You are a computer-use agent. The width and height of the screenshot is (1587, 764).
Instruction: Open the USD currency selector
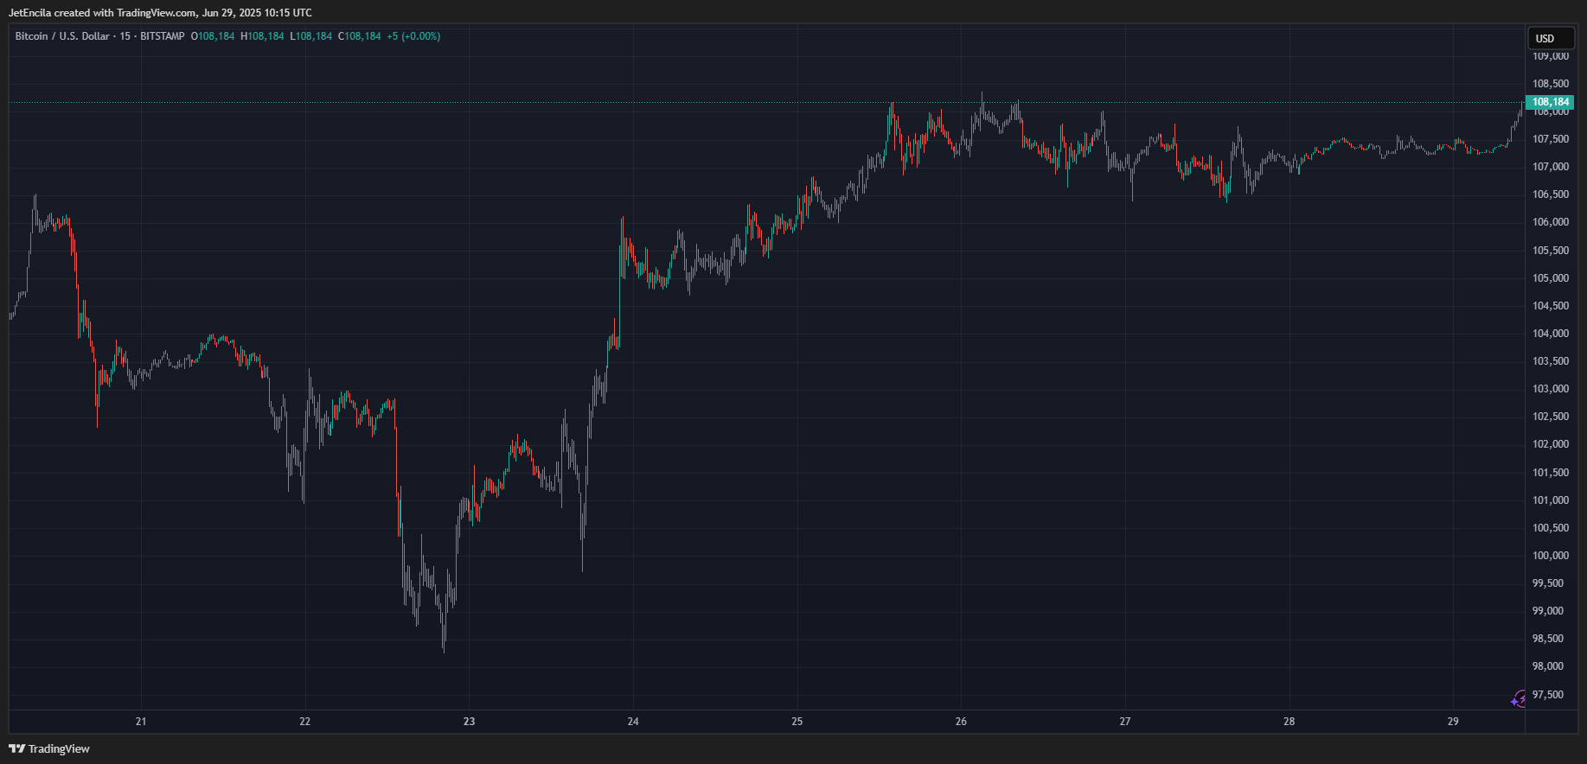(1550, 38)
